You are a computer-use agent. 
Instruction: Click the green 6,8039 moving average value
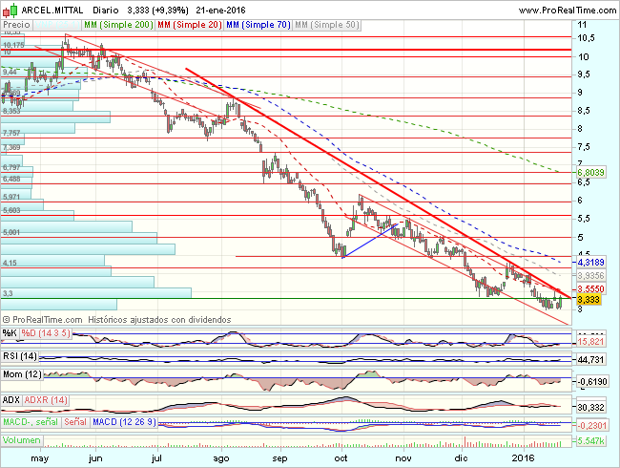pyautogui.click(x=590, y=173)
